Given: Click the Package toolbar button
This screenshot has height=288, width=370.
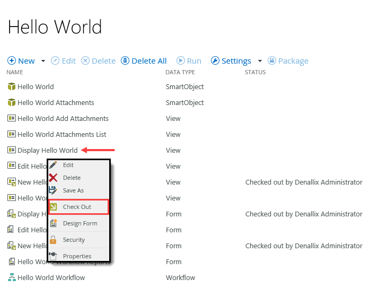Looking at the screenshot, I should [x=288, y=61].
